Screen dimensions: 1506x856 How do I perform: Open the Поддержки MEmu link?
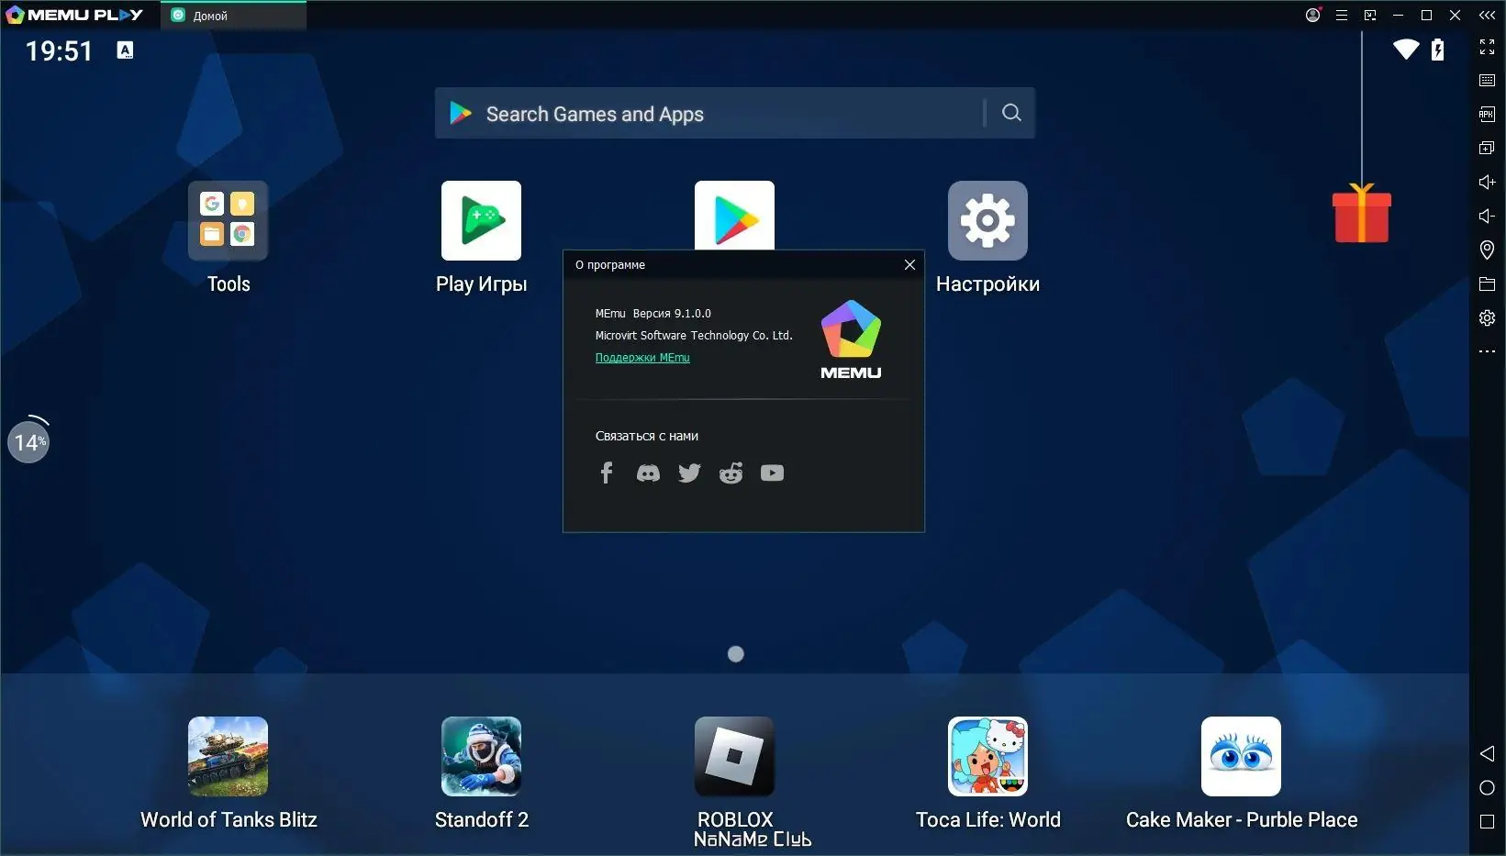point(642,358)
